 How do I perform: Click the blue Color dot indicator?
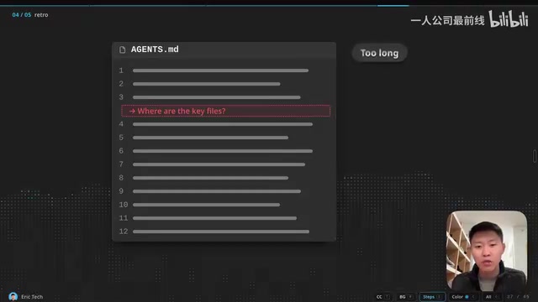pyautogui.click(x=467, y=297)
